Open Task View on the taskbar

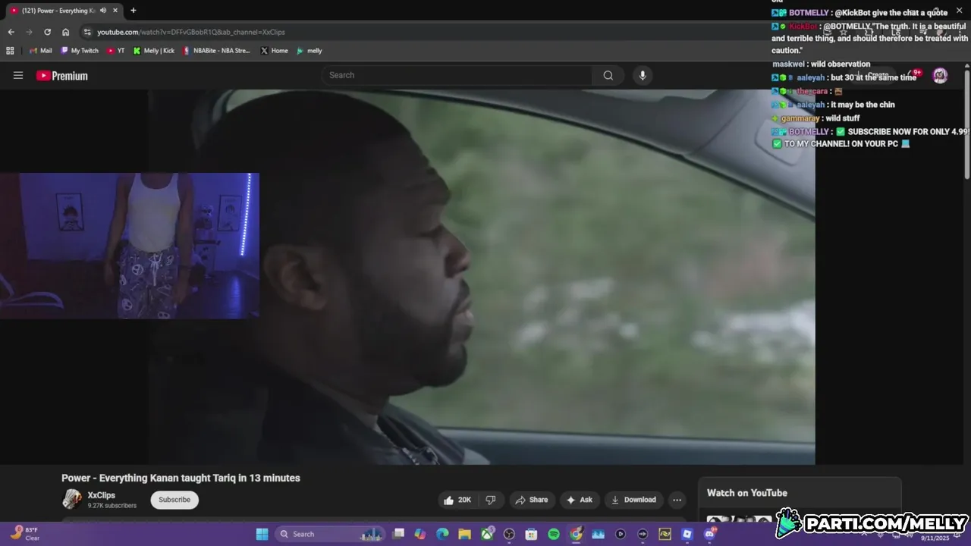398,534
